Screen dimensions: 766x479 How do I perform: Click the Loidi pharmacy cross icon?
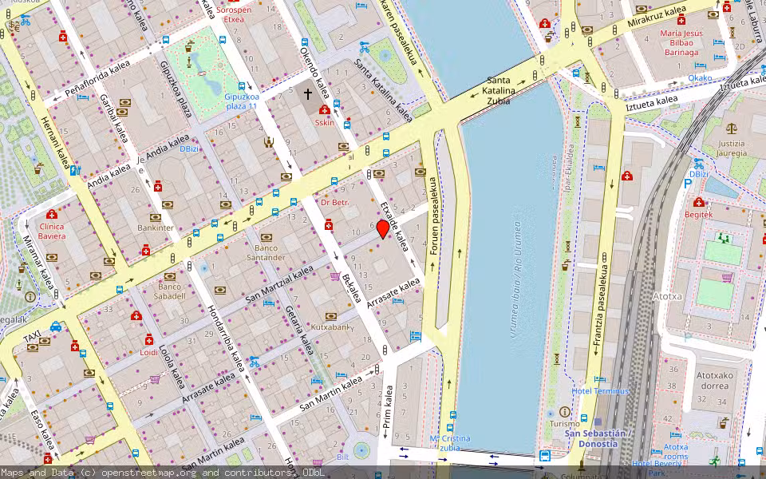click(x=149, y=338)
